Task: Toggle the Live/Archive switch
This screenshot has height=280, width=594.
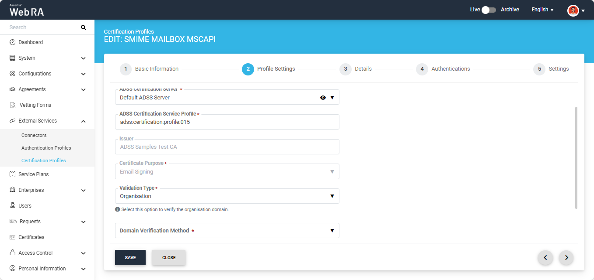Action: [489, 10]
